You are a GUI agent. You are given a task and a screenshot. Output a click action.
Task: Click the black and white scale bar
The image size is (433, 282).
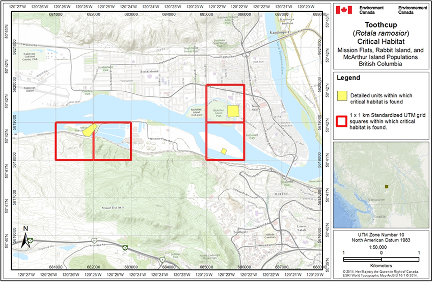[x=381, y=260]
